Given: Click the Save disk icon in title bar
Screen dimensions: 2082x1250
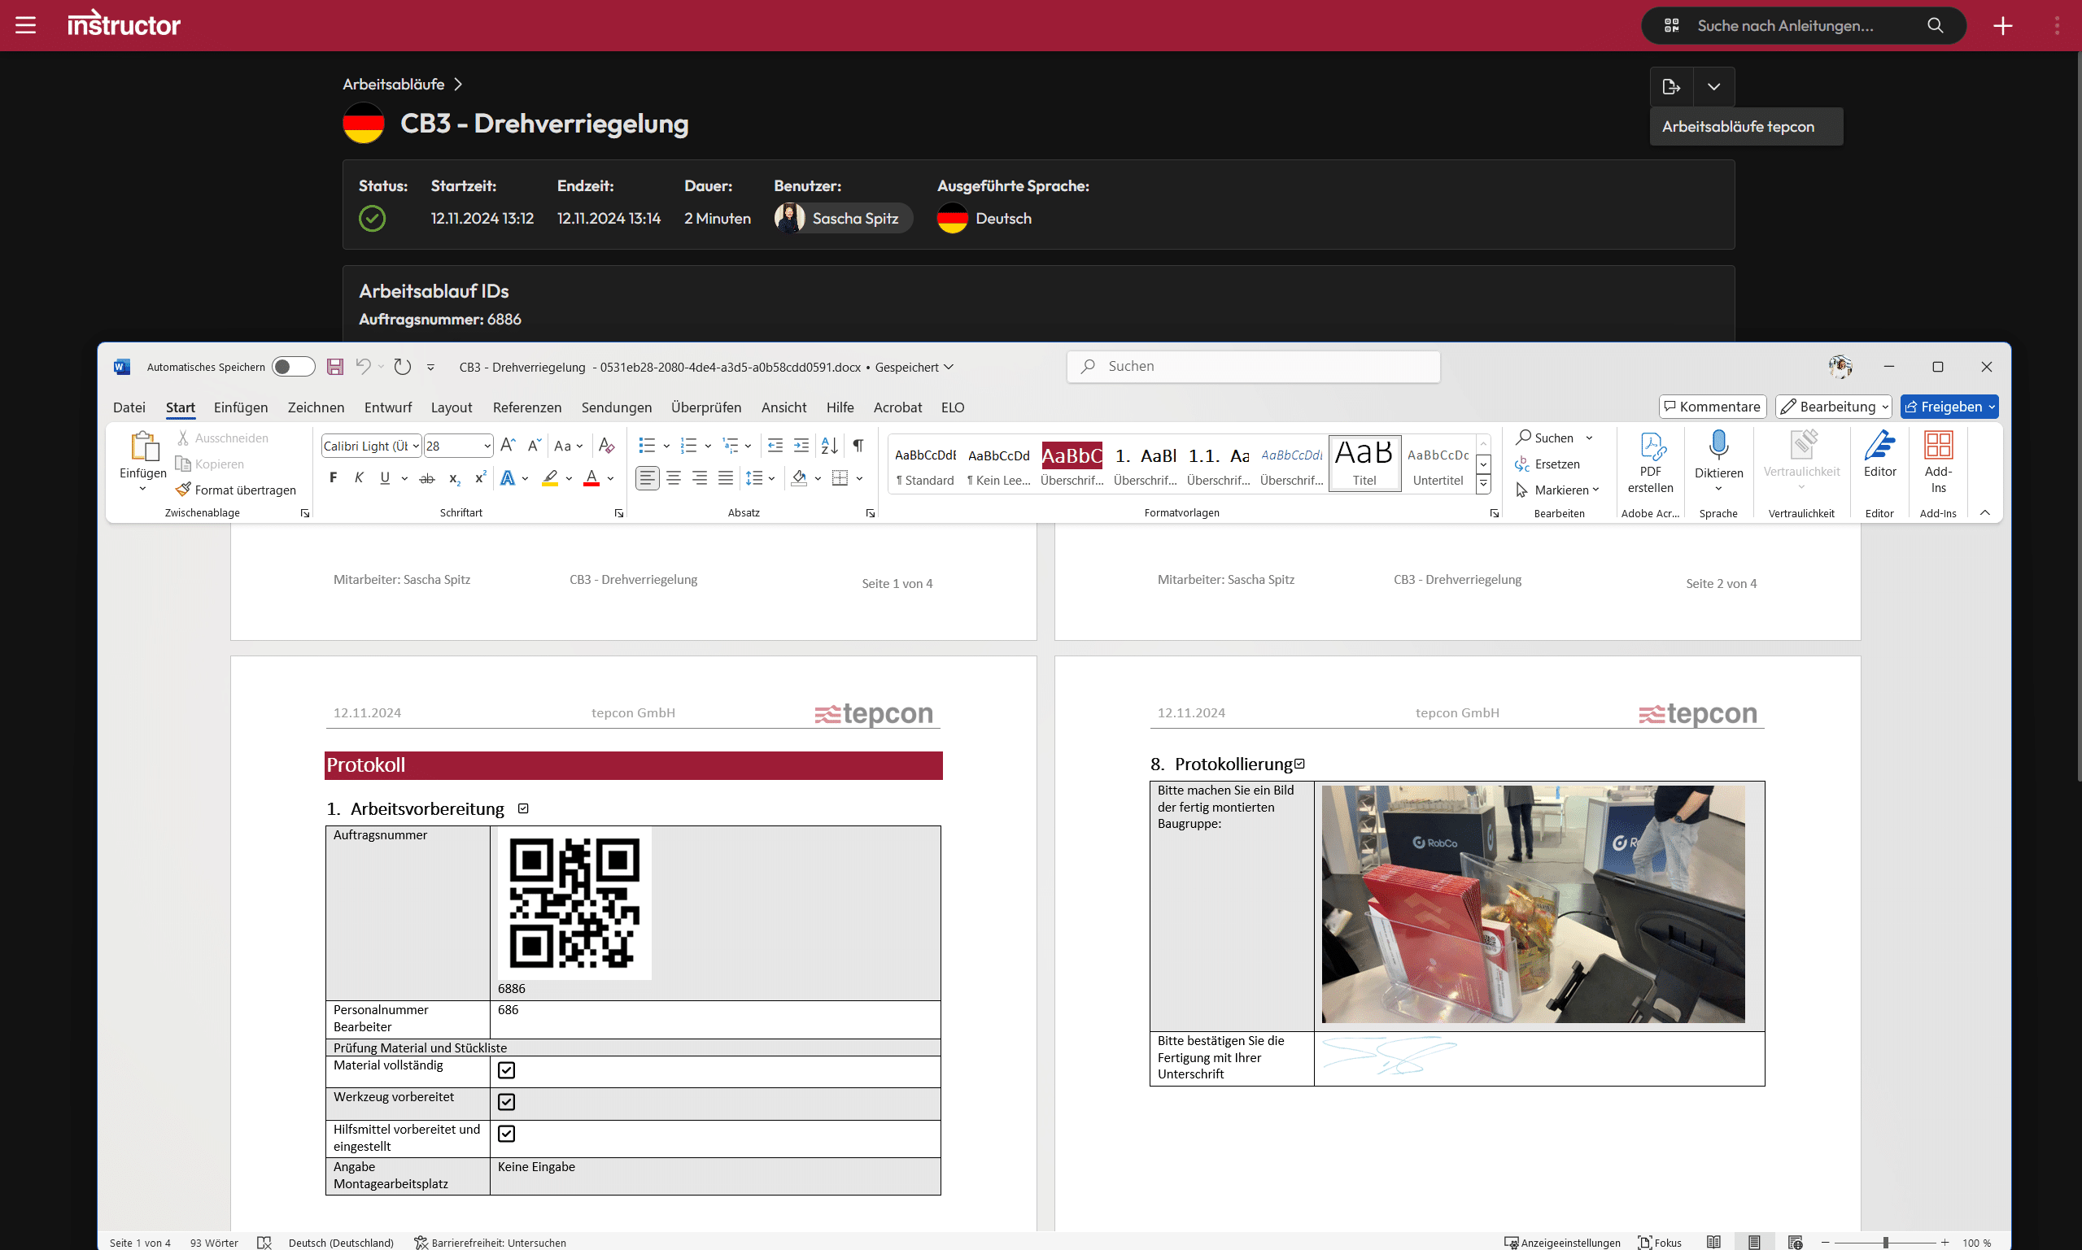Looking at the screenshot, I should click(334, 367).
